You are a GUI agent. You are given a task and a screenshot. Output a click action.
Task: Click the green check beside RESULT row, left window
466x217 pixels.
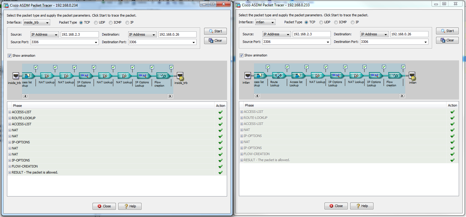click(x=220, y=172)
